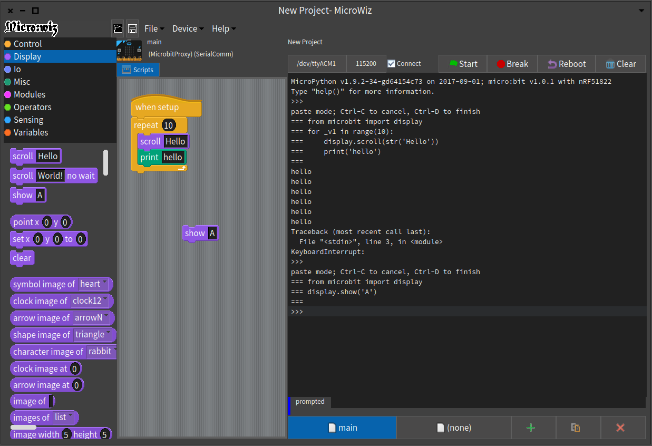Click the show A block in palette
The image size is (652, 446).
pos(28,195)
